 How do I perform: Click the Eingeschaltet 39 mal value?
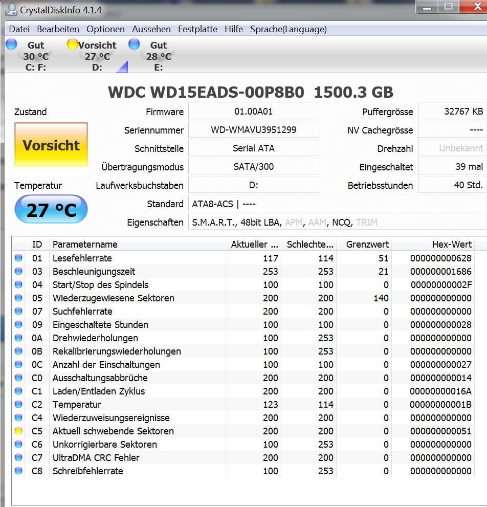pos(452,167)
